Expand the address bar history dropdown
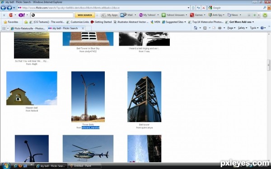This screenshot has height=169, width=271. [x=188, y=8]
